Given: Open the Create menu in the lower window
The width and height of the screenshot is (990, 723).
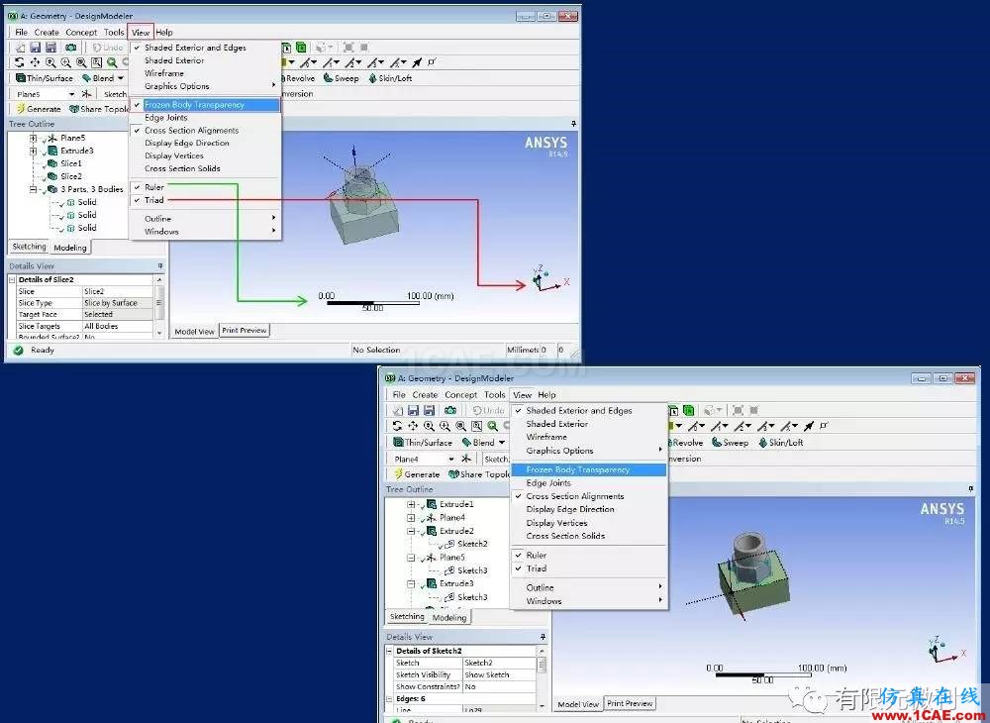Looking at the screenshot, I should (425, 394).
